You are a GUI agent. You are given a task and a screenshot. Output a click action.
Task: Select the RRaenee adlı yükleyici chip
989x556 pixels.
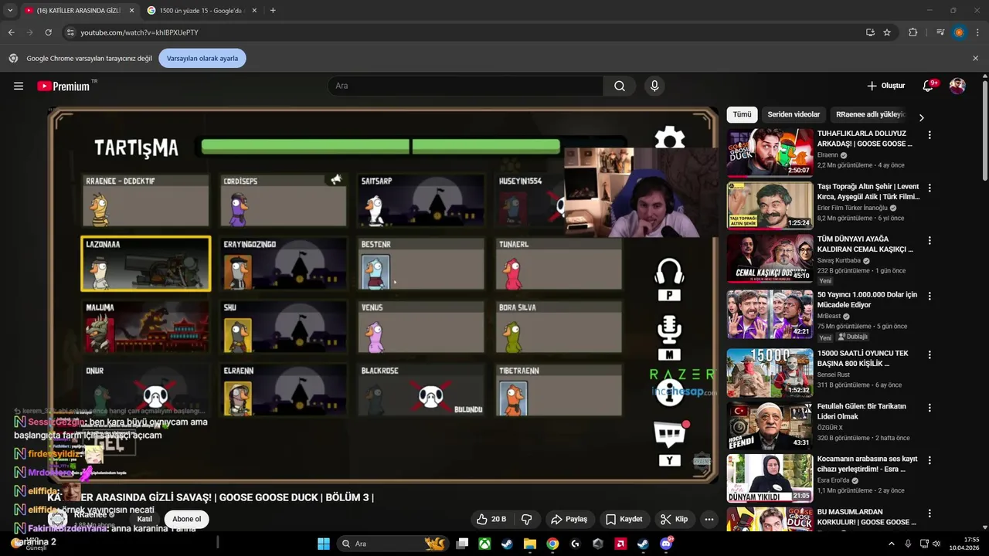tap(870, 114)
